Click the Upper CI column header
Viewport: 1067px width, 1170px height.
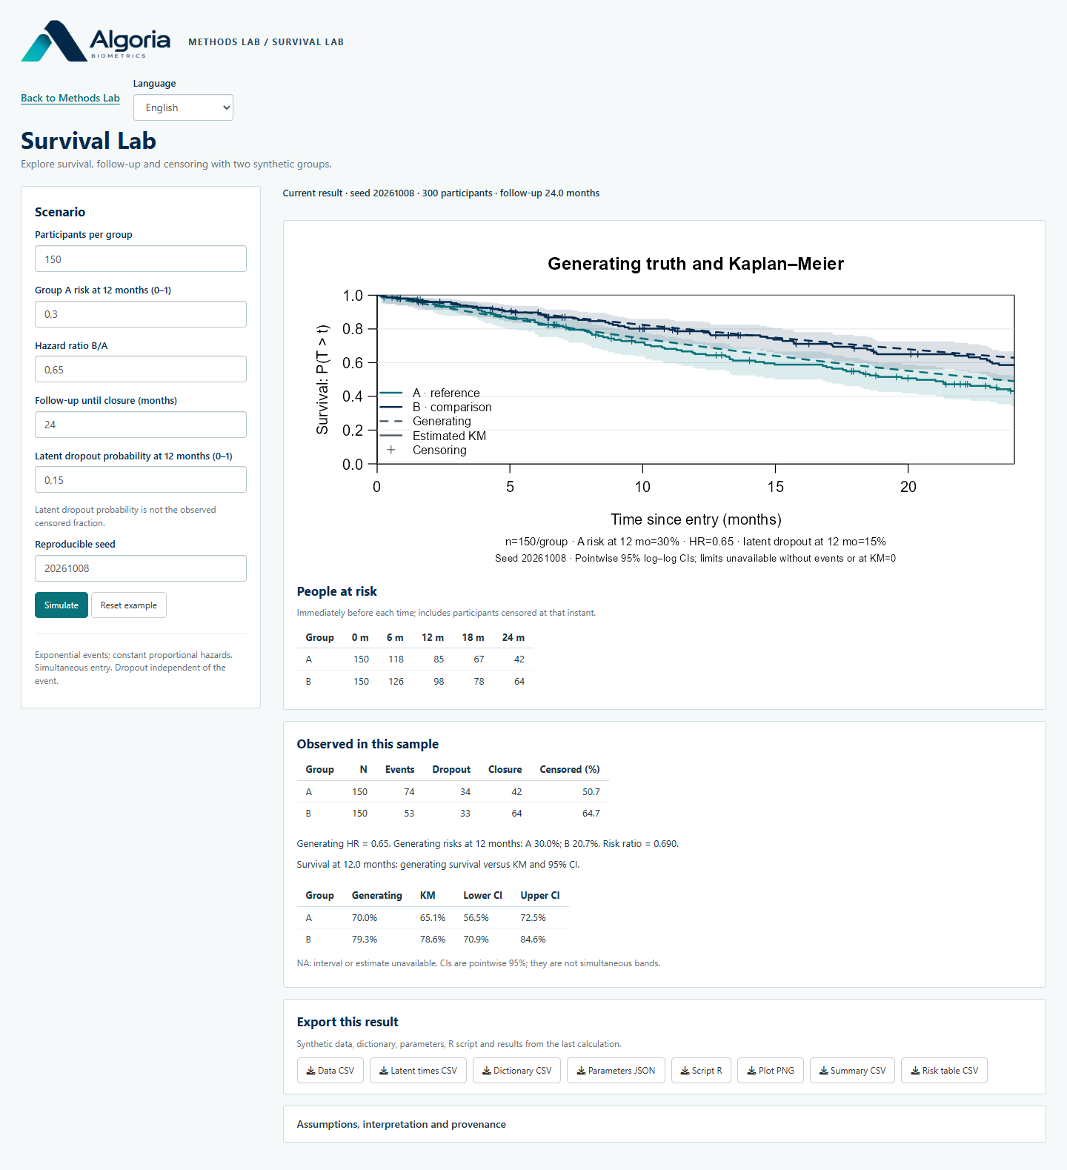(540, 896)
